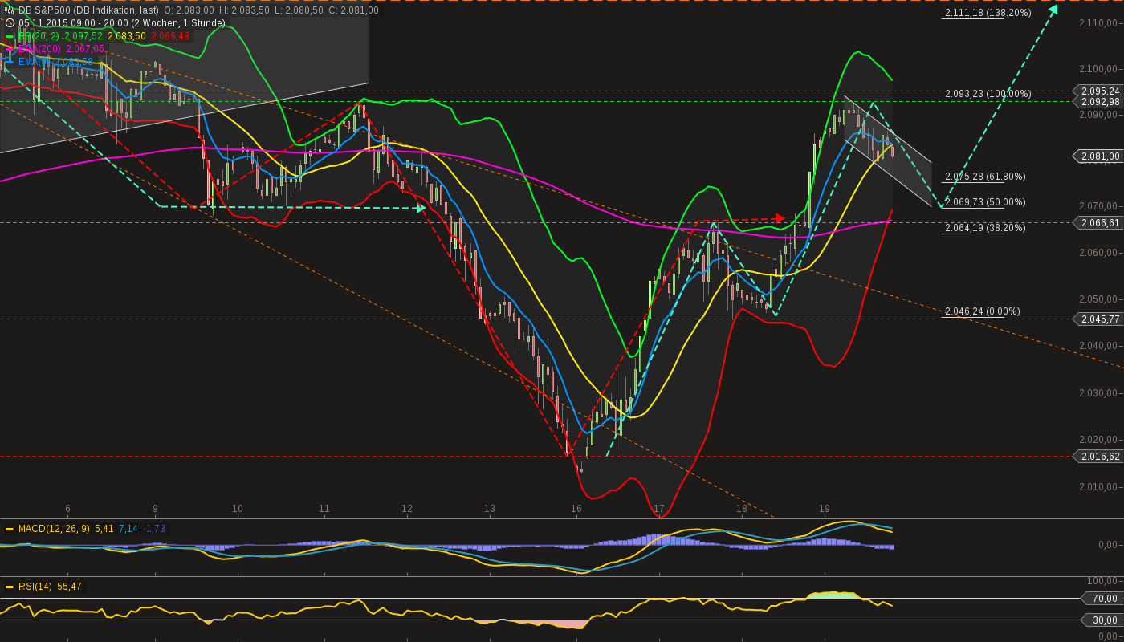This screenshot has width=1124, height=642.
Task: Click the RSI(14) indicator label
Action: 35,587
